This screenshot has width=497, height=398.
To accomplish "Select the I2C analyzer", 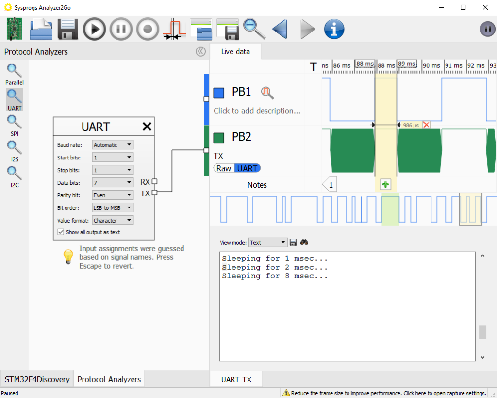I will [x=14, y=177].
